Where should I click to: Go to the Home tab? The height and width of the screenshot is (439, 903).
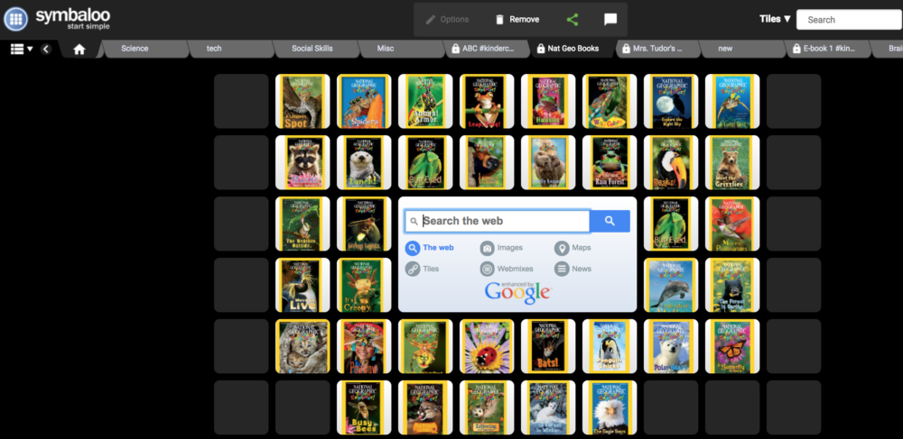[x=79, y=50]
